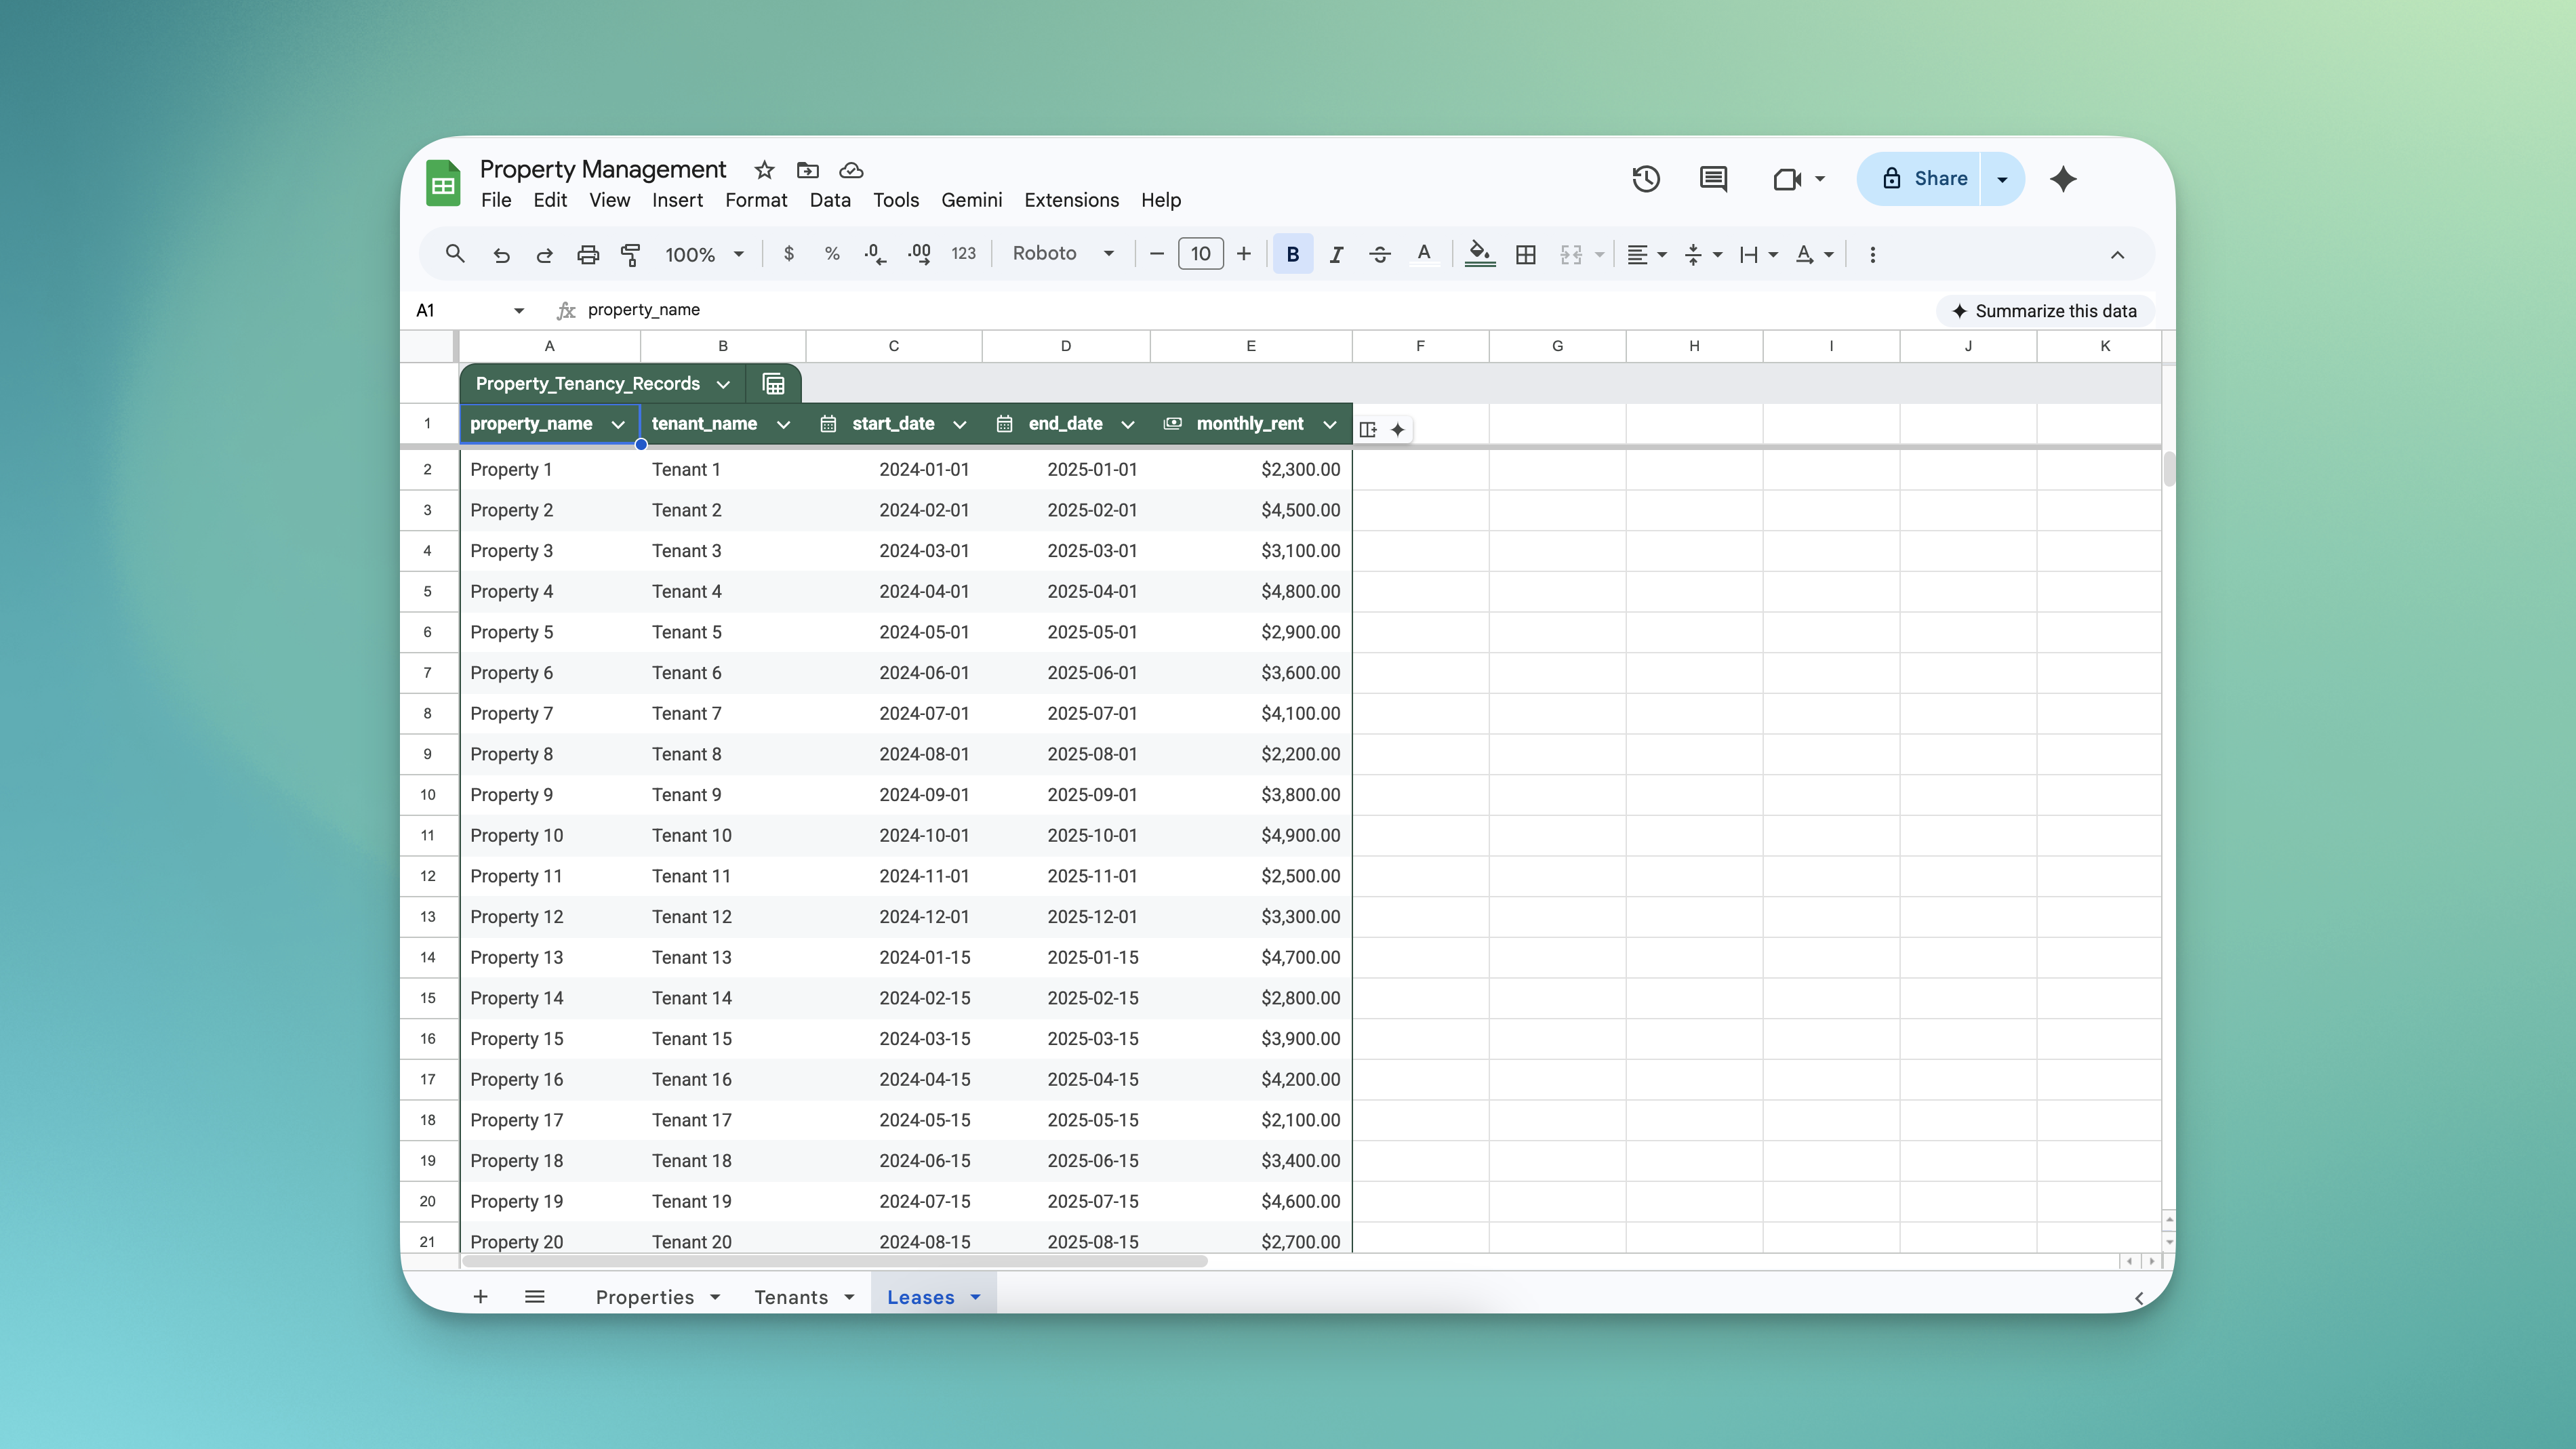
Task: Open the fill color picker
Action: coord(1479,254)
